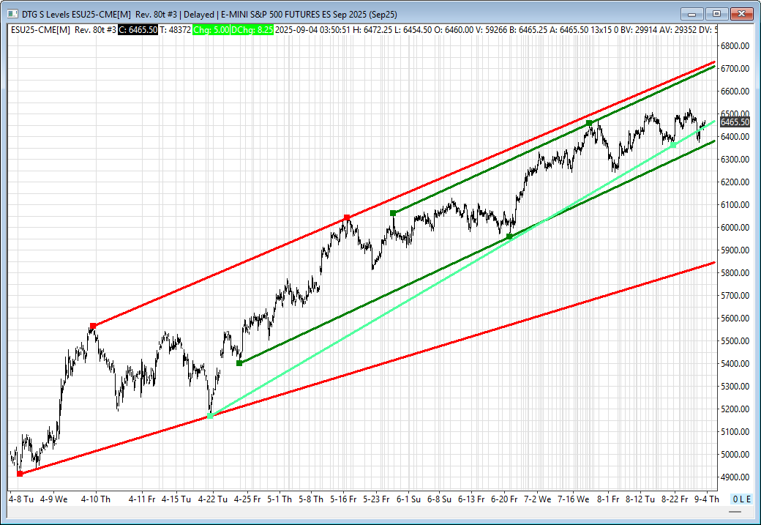Click the 4900.00 price axis label
761x525 pixels.
pyautogui.click(x=735, y=477)
